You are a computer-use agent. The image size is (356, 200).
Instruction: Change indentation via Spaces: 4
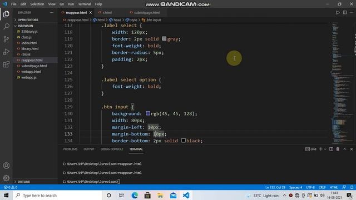[295, 187]
